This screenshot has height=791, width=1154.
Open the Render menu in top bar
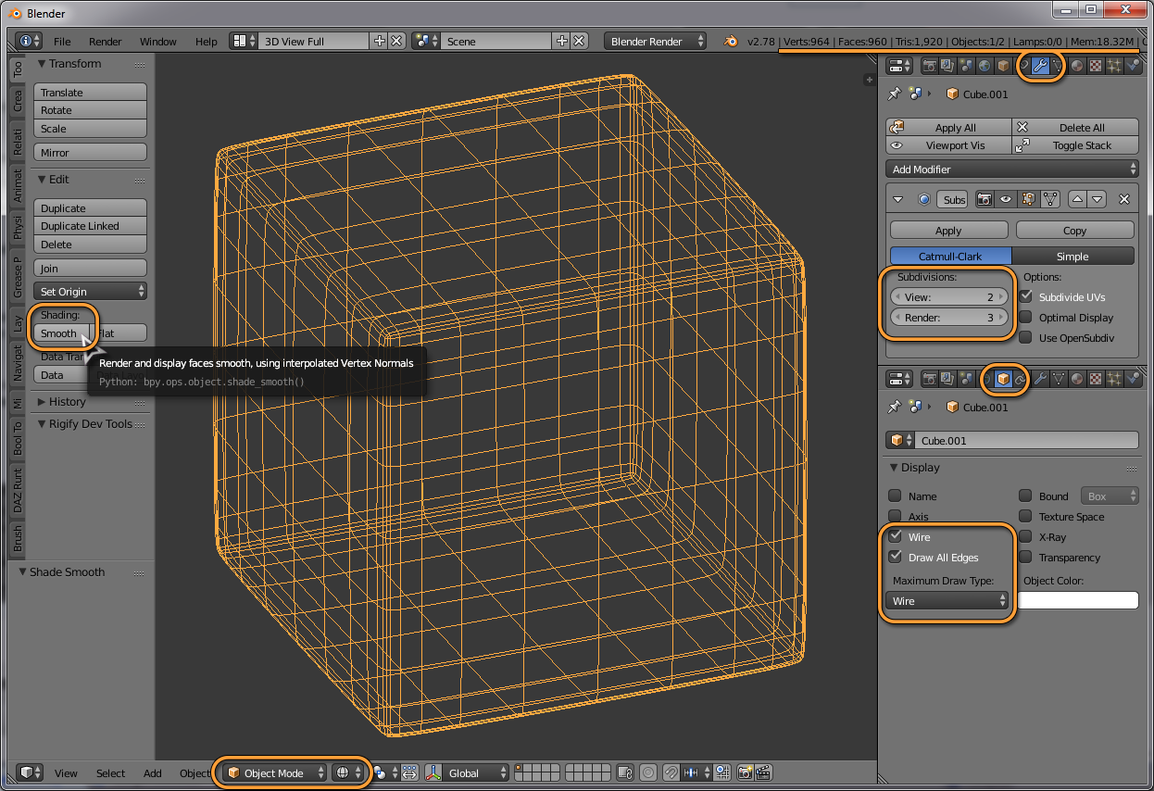[105, 42]
